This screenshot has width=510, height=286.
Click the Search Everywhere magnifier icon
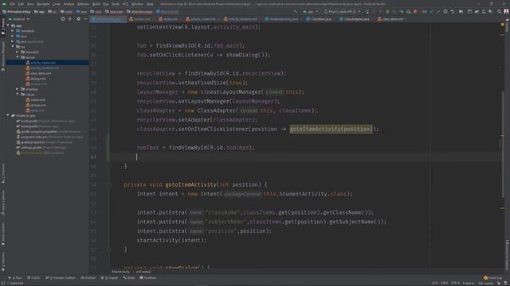[499, 11]
